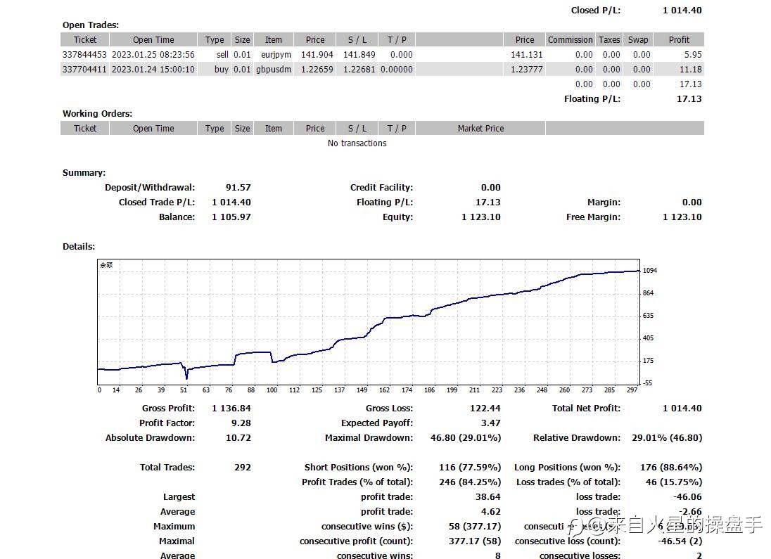Click the Open Trades heading
The height and width of the screenshot is (559, 771).
91,25
